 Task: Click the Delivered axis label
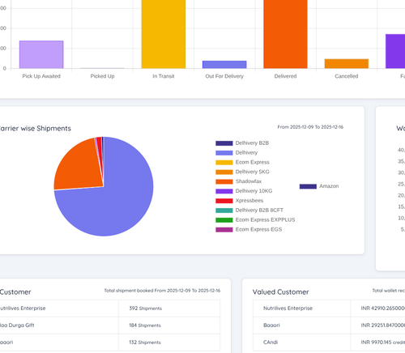285,76
